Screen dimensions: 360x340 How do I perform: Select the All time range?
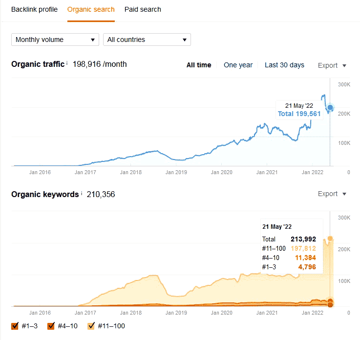[x=199, y=65]
